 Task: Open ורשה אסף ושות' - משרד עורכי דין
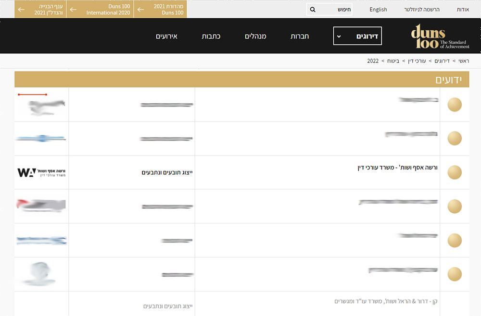(397, 168)
